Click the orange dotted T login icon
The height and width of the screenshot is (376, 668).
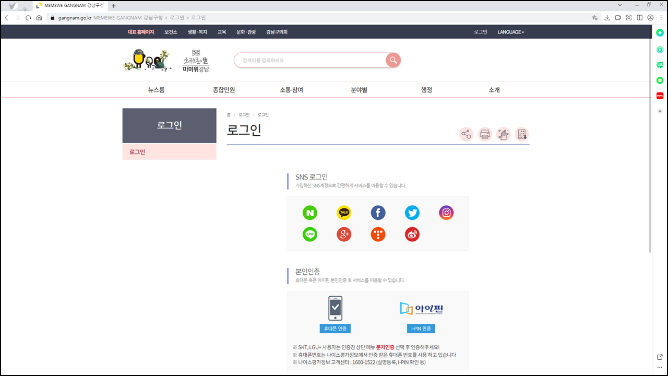[x=378, y=234]
